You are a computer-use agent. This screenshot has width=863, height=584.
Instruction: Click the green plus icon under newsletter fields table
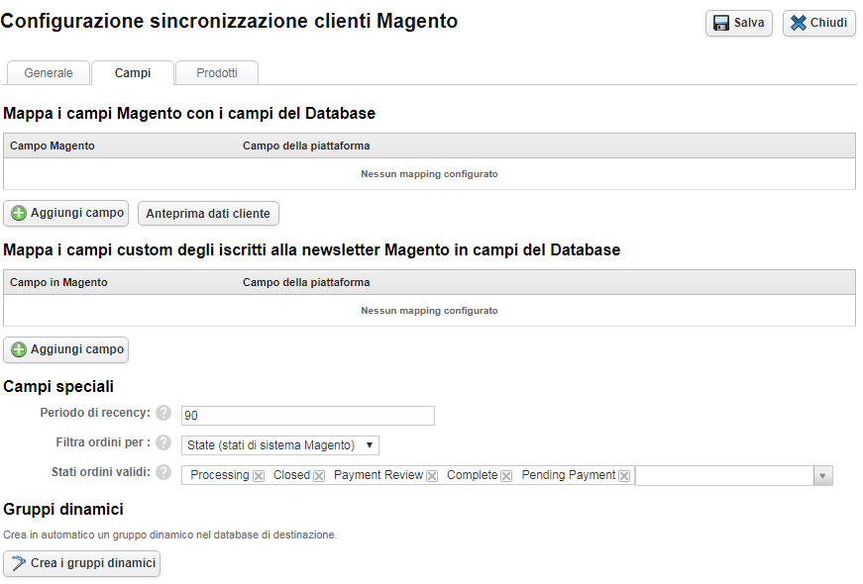click(19, 349)
